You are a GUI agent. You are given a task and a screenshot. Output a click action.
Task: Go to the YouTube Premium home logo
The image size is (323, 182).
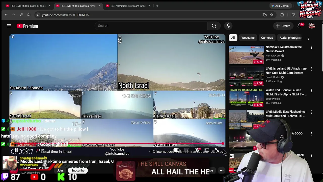pos(27,26)
